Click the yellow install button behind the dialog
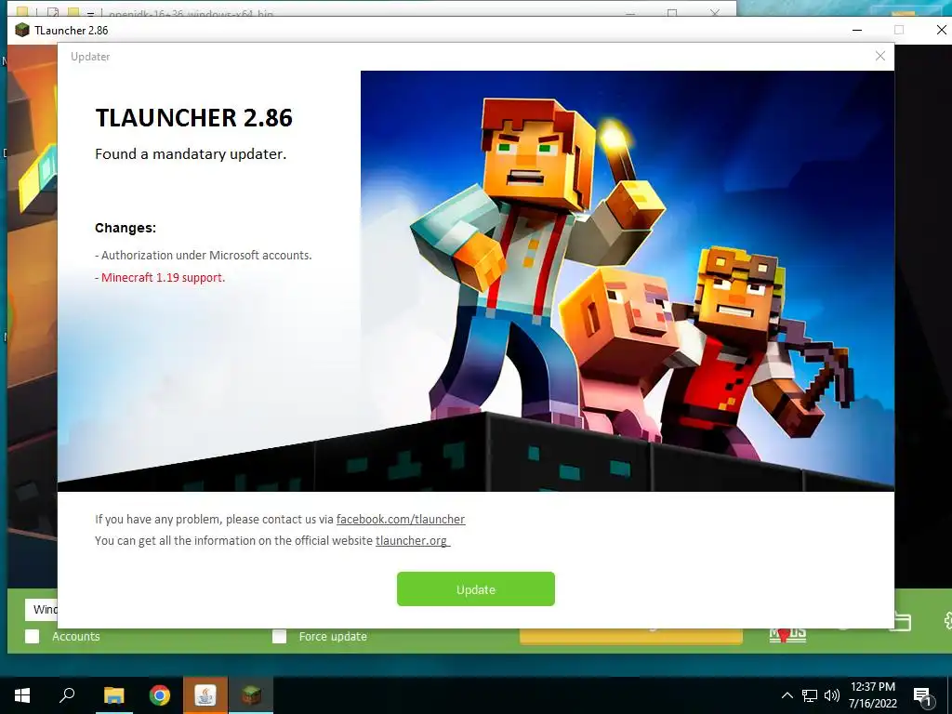This screenshot has height=714, width=952. pos(631,636)
